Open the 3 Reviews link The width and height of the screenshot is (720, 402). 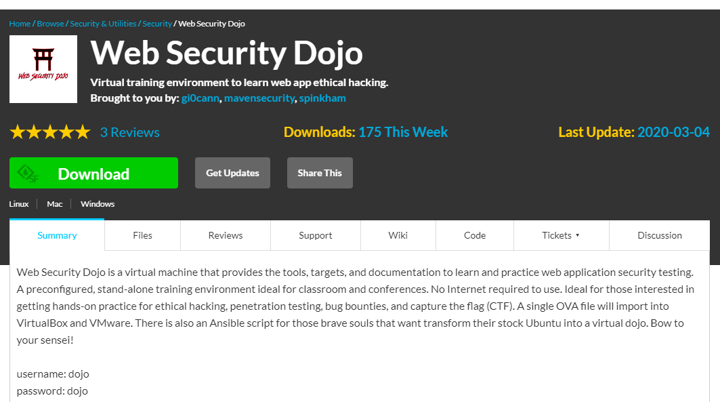click(130, 132)
